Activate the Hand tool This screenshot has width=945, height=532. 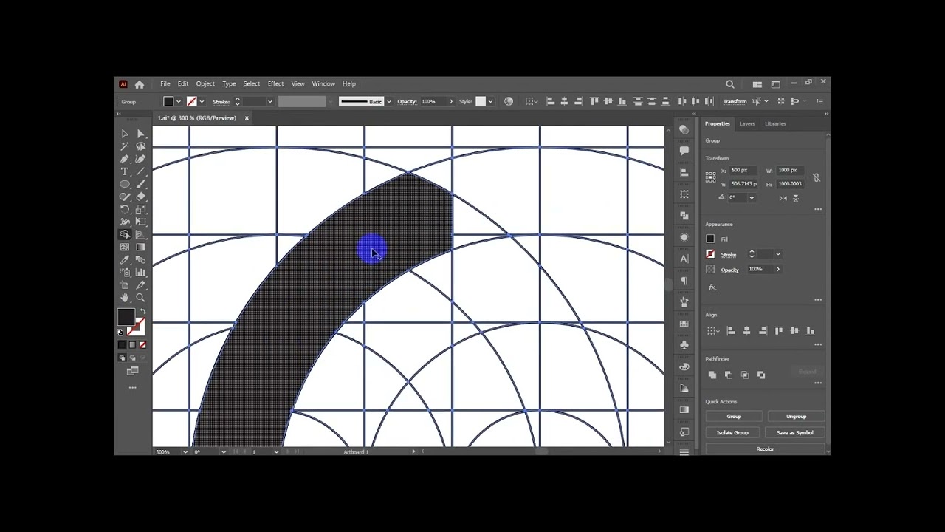125,298
